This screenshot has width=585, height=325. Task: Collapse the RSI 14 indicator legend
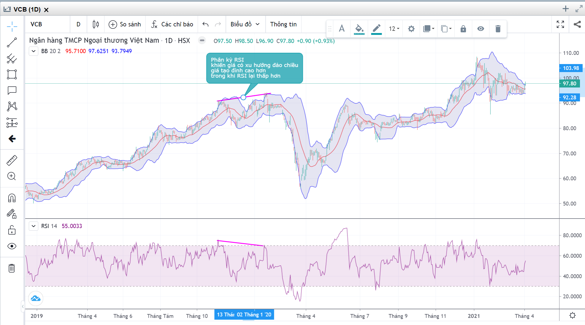pos(34,226)
